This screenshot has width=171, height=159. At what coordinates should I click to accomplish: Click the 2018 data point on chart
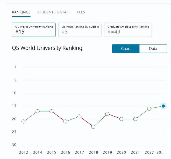[x=93, y=127]
